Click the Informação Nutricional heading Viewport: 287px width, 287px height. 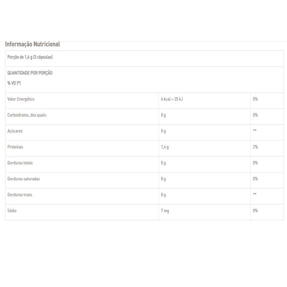(32, 44)
